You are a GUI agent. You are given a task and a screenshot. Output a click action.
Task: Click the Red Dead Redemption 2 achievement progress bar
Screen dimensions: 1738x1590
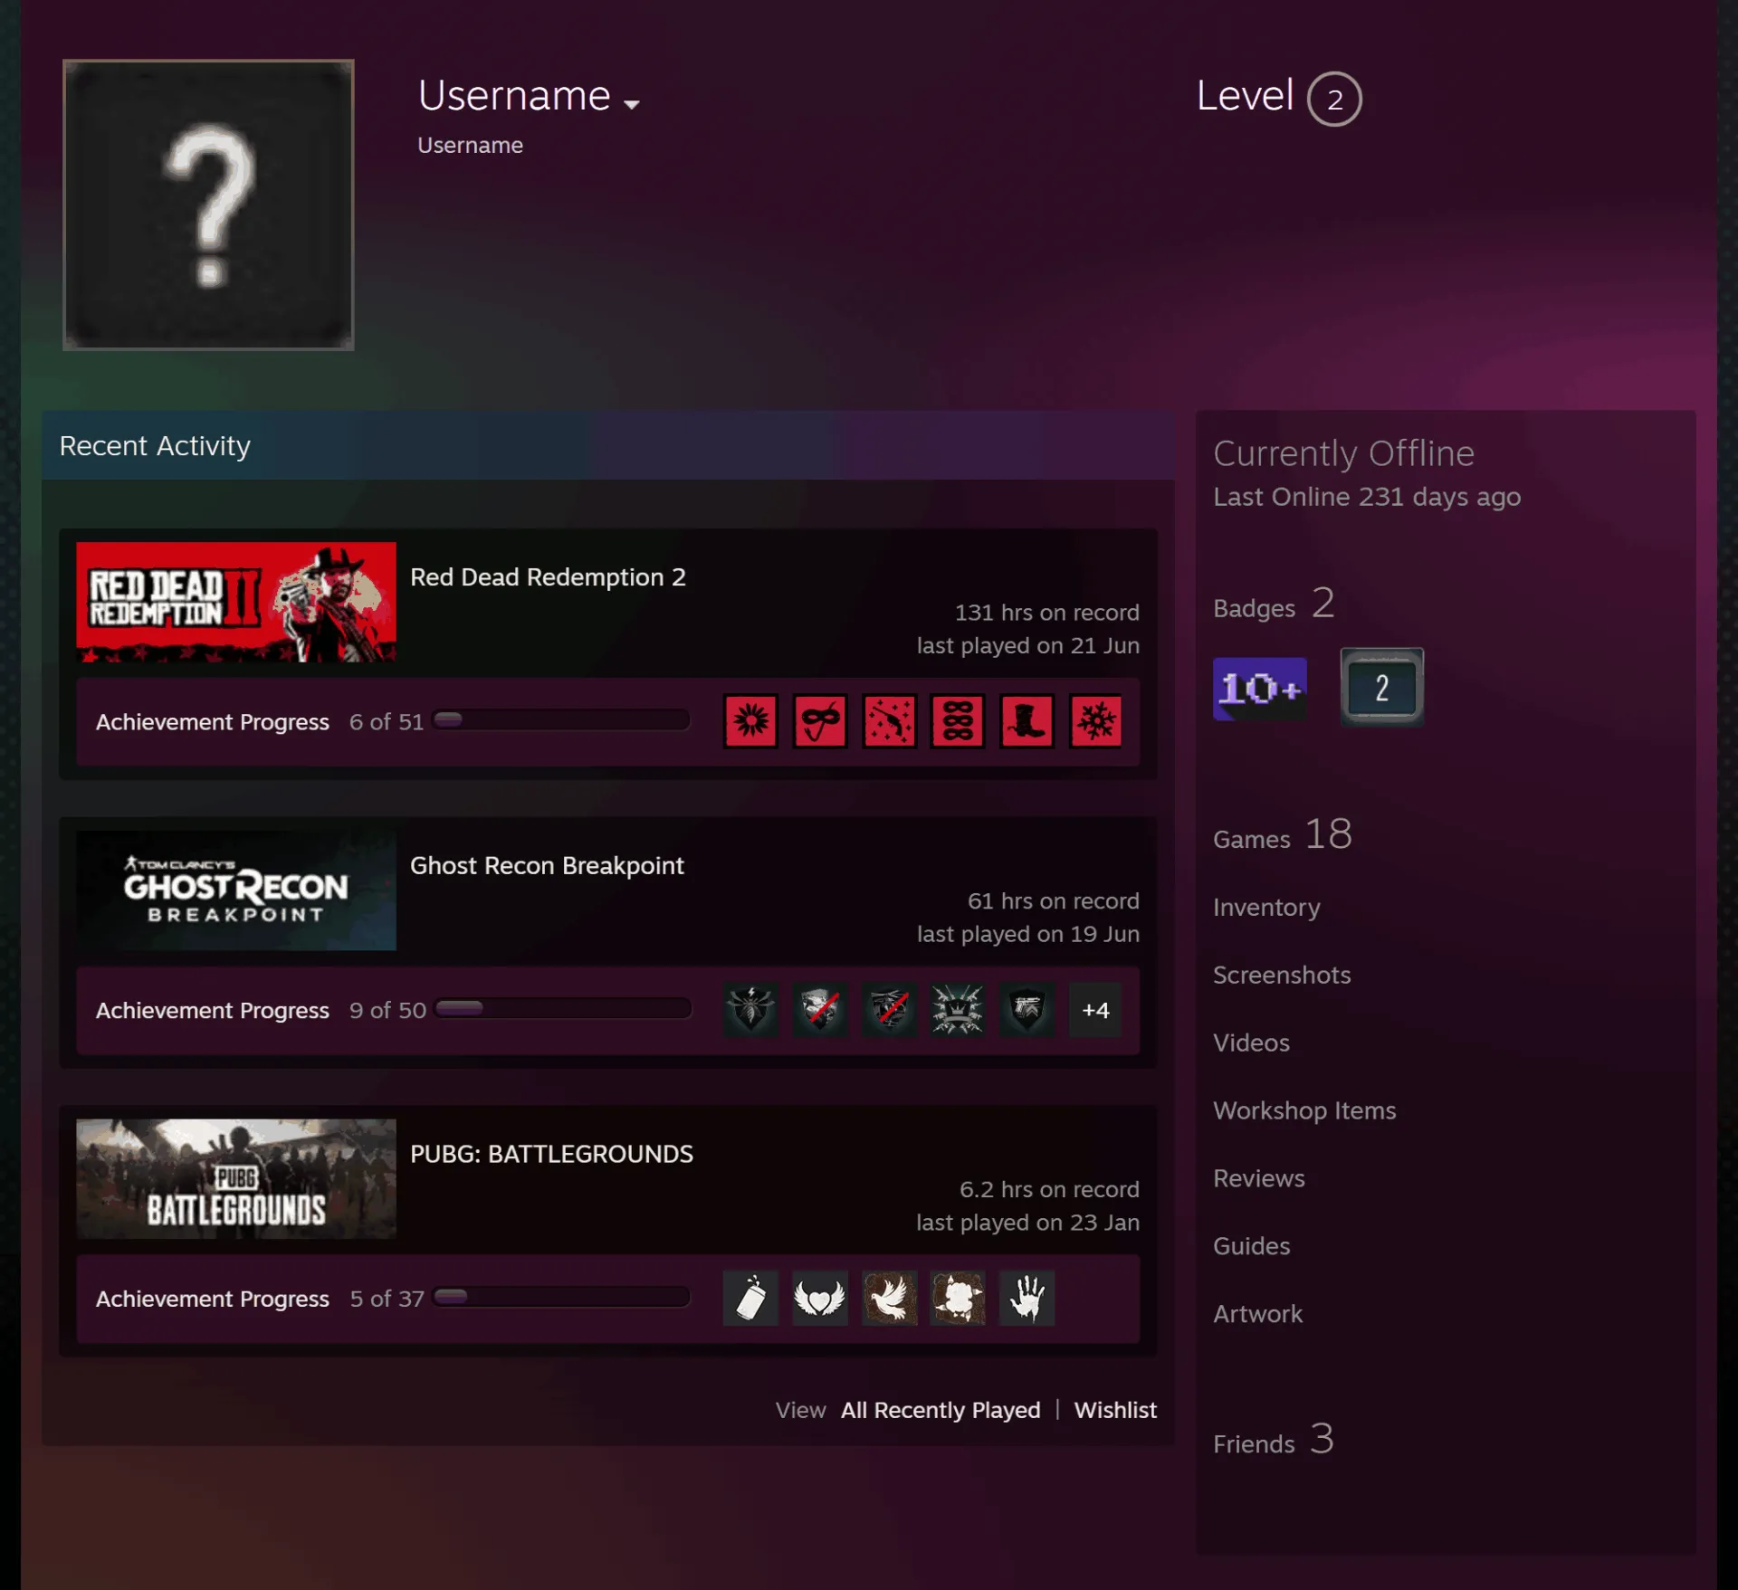[x=561, y=720]
